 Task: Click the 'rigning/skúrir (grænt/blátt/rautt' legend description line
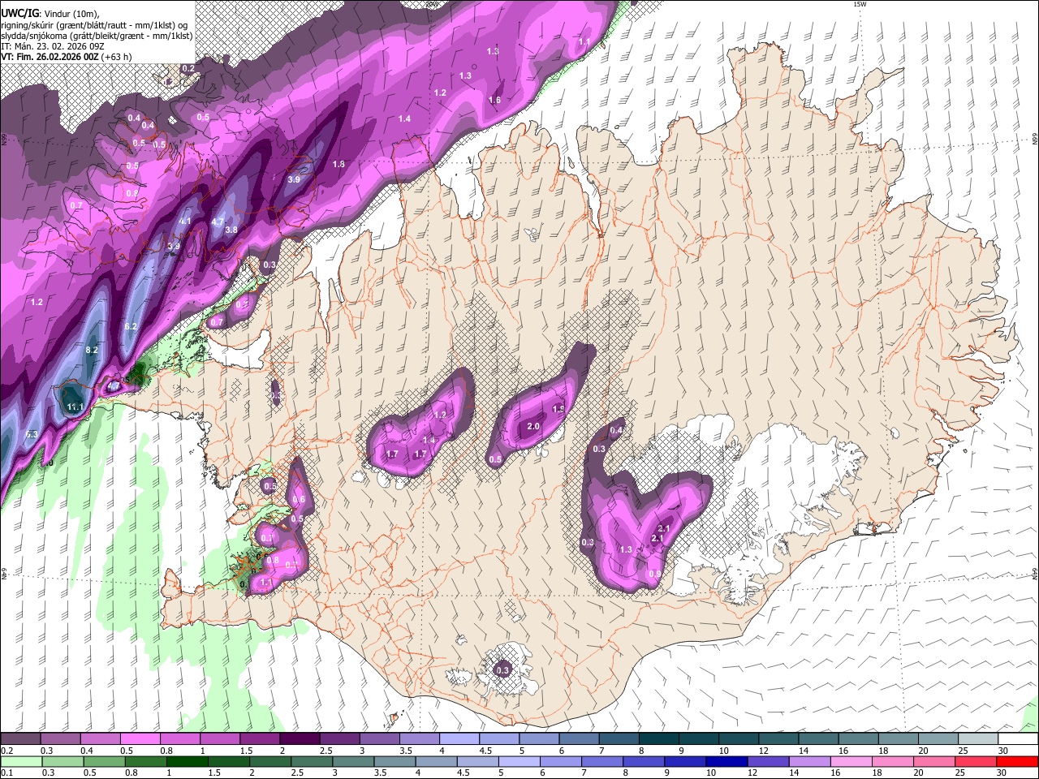(x=95, y=25)
